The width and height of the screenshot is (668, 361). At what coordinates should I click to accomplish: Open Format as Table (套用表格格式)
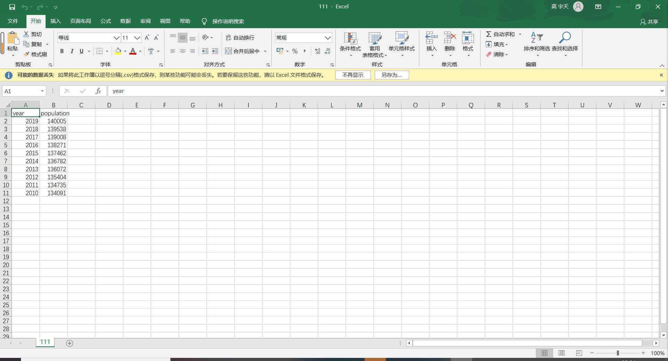(375, 44)
